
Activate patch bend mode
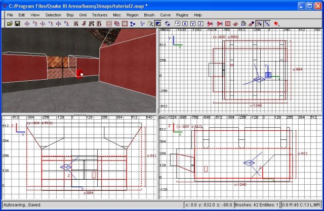[244, 24]
